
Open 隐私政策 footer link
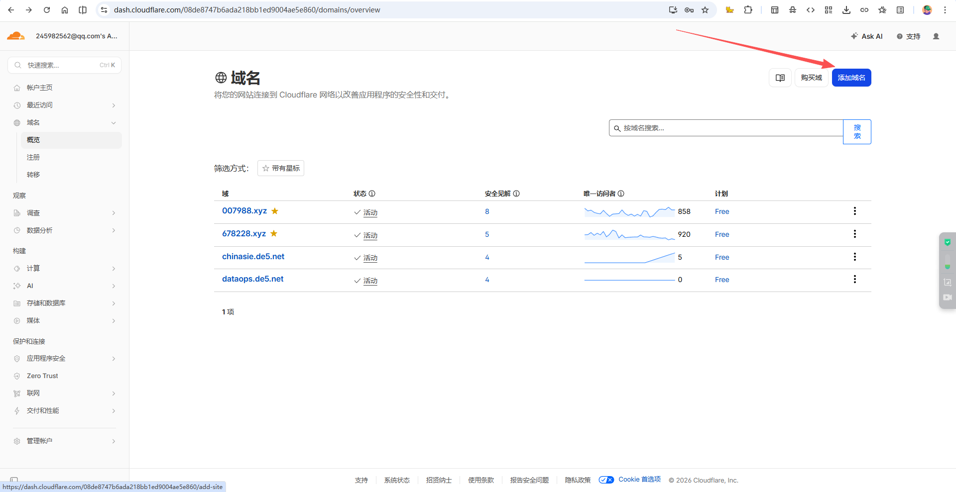point(578,480)
